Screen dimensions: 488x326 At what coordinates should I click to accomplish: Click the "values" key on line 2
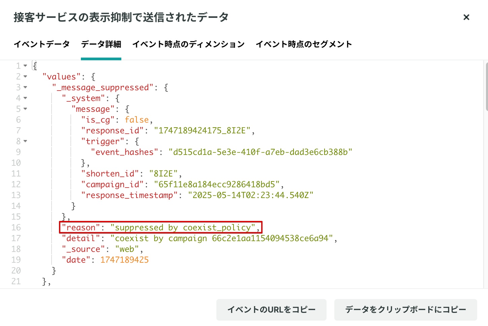point(62,77)
